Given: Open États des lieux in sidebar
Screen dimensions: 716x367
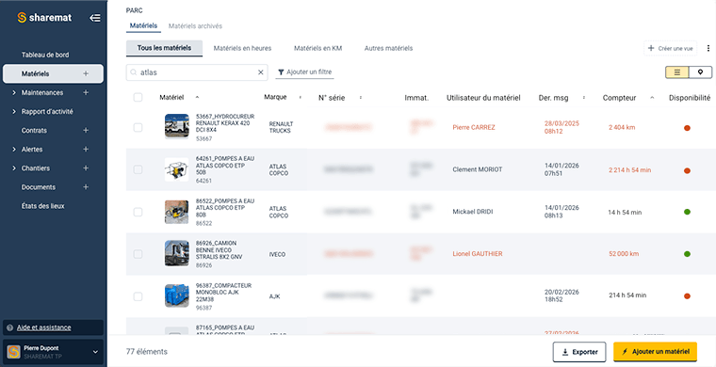Looking at the screenshot, I should pos(43,206).
